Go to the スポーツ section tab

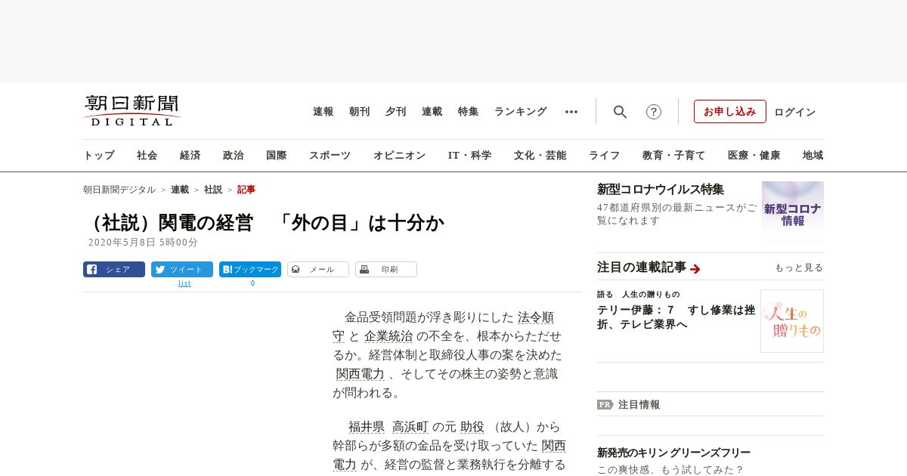click(330, 156)
